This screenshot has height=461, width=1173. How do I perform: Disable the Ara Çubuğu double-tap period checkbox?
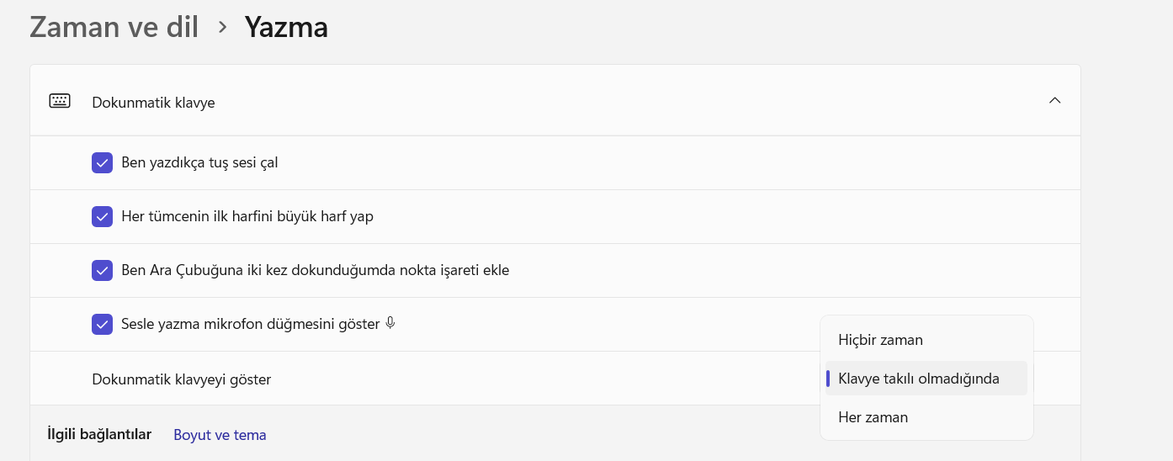103,271
